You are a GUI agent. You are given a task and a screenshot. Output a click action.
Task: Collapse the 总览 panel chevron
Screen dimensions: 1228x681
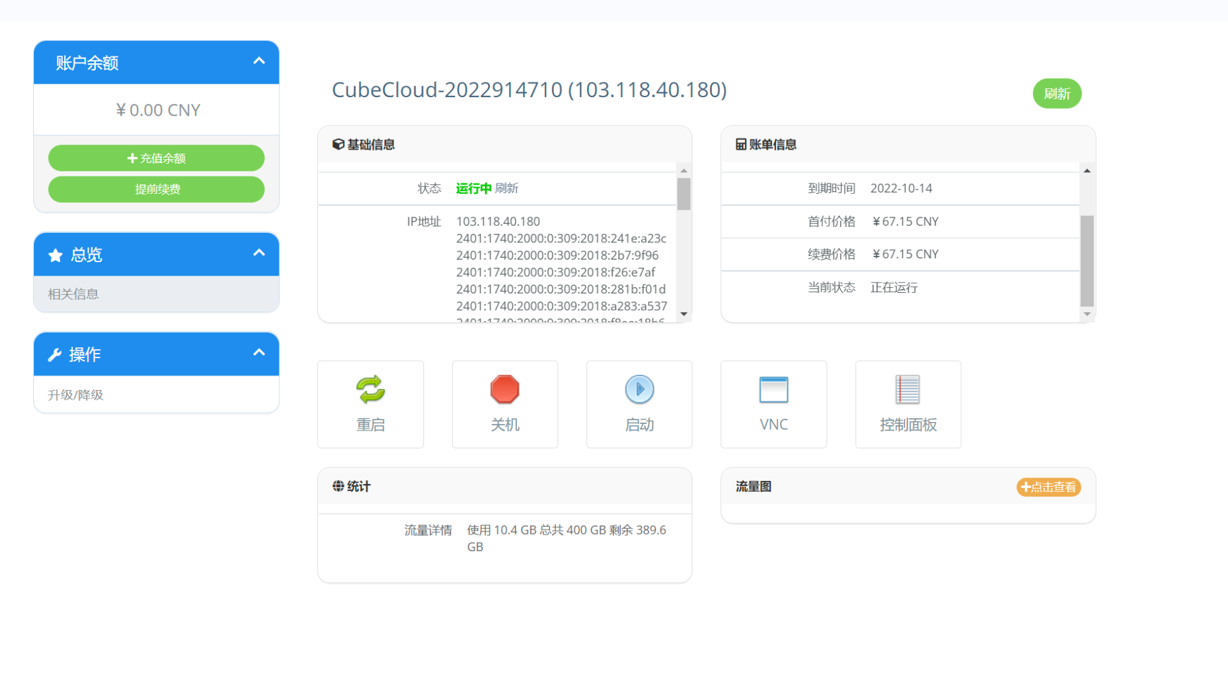click(x=259, y=253)
